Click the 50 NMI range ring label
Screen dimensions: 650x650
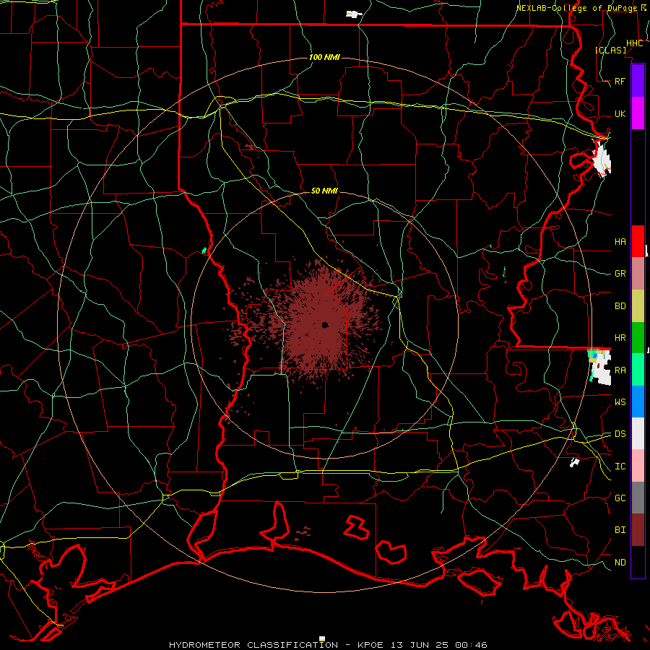point(324,191)
